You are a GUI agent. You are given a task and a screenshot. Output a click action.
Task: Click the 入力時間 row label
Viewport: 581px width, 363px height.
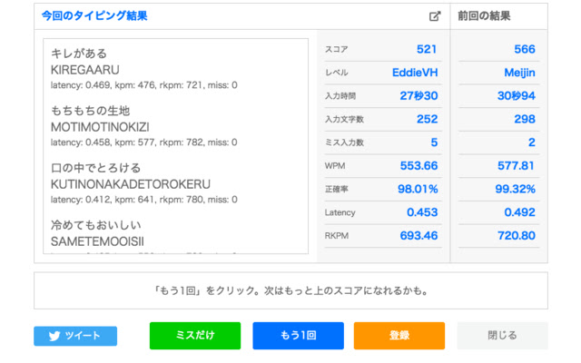point(340,96)
